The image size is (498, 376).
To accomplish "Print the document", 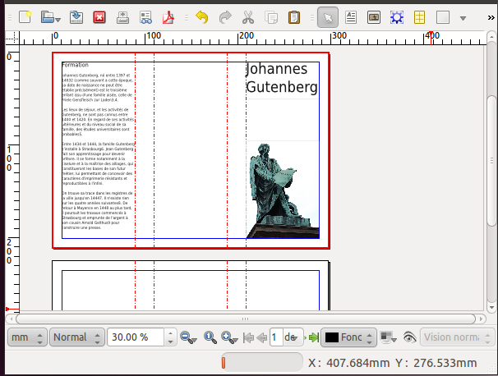I will click(x=122, y=17).
